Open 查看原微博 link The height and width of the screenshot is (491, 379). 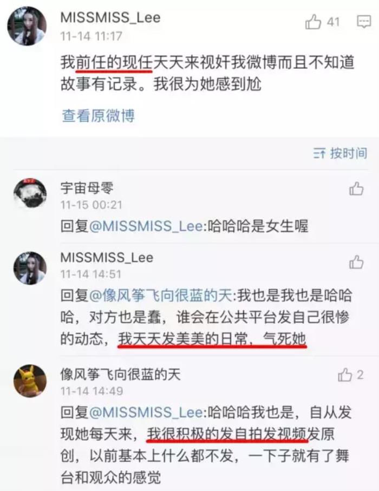[98, 115]
